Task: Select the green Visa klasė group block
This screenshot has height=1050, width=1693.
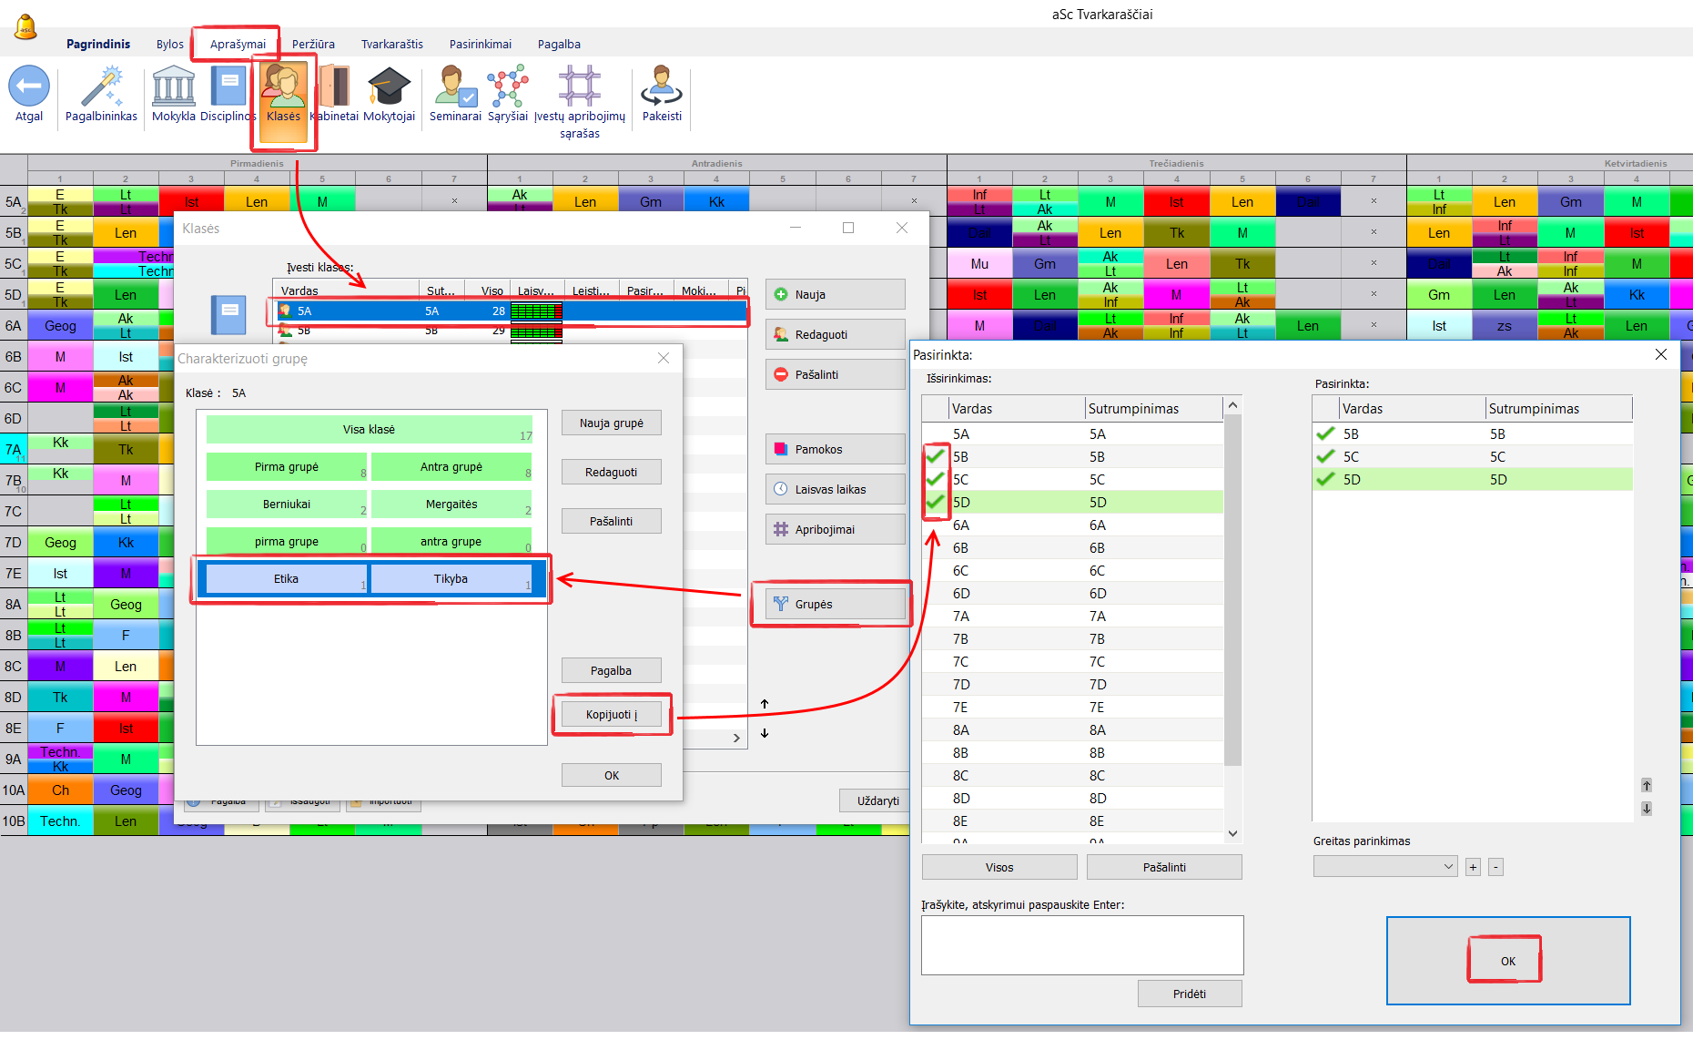Action: coord(369,429)
